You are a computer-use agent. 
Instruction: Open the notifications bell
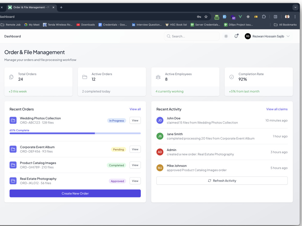click(x=236, y=36)
